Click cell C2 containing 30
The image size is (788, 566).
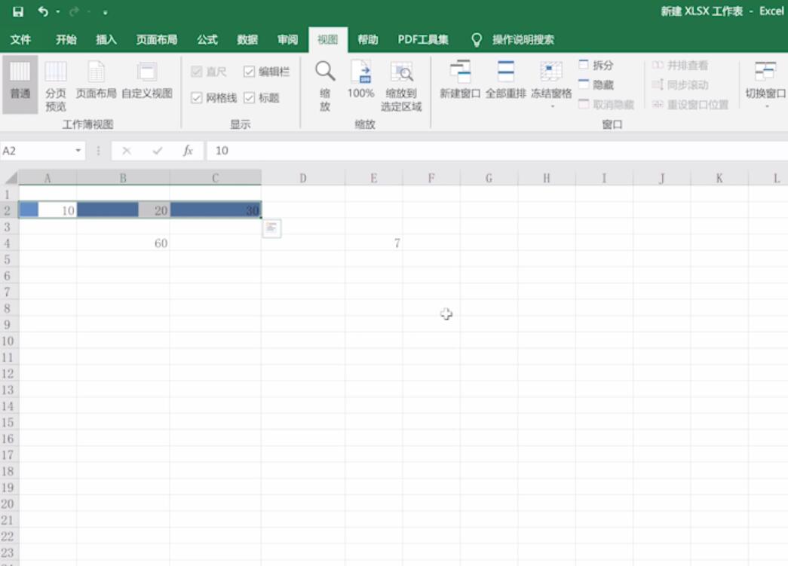click(x=215, y=210)
